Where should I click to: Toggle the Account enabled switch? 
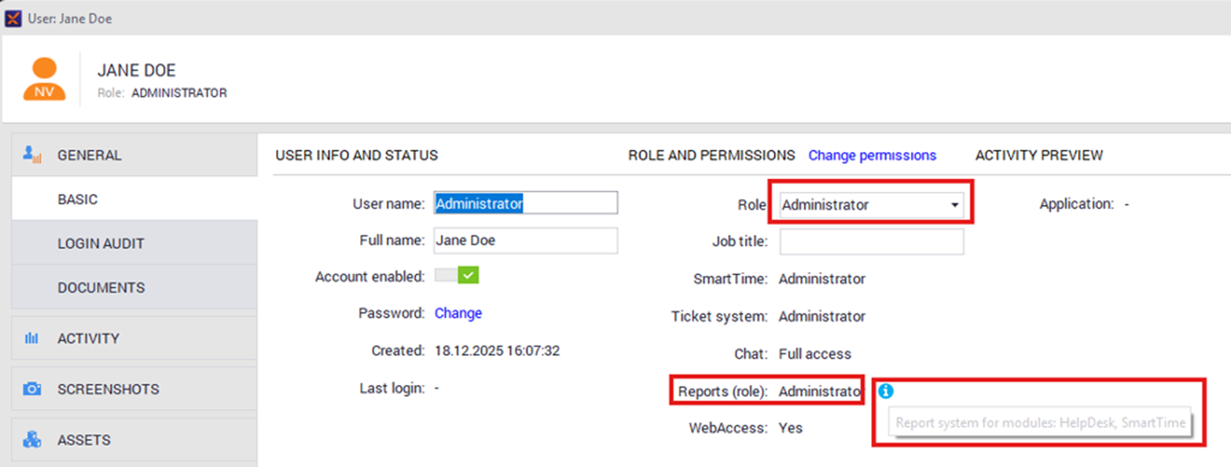(457, 275)
